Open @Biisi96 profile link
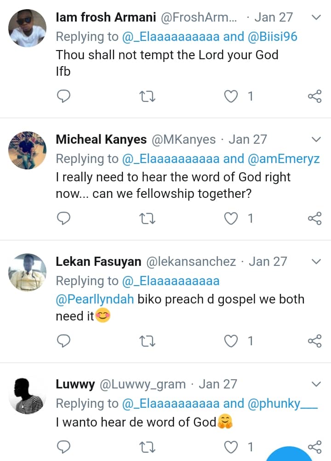The height and width of the screenshot is (461, 331). coord(273,37)
